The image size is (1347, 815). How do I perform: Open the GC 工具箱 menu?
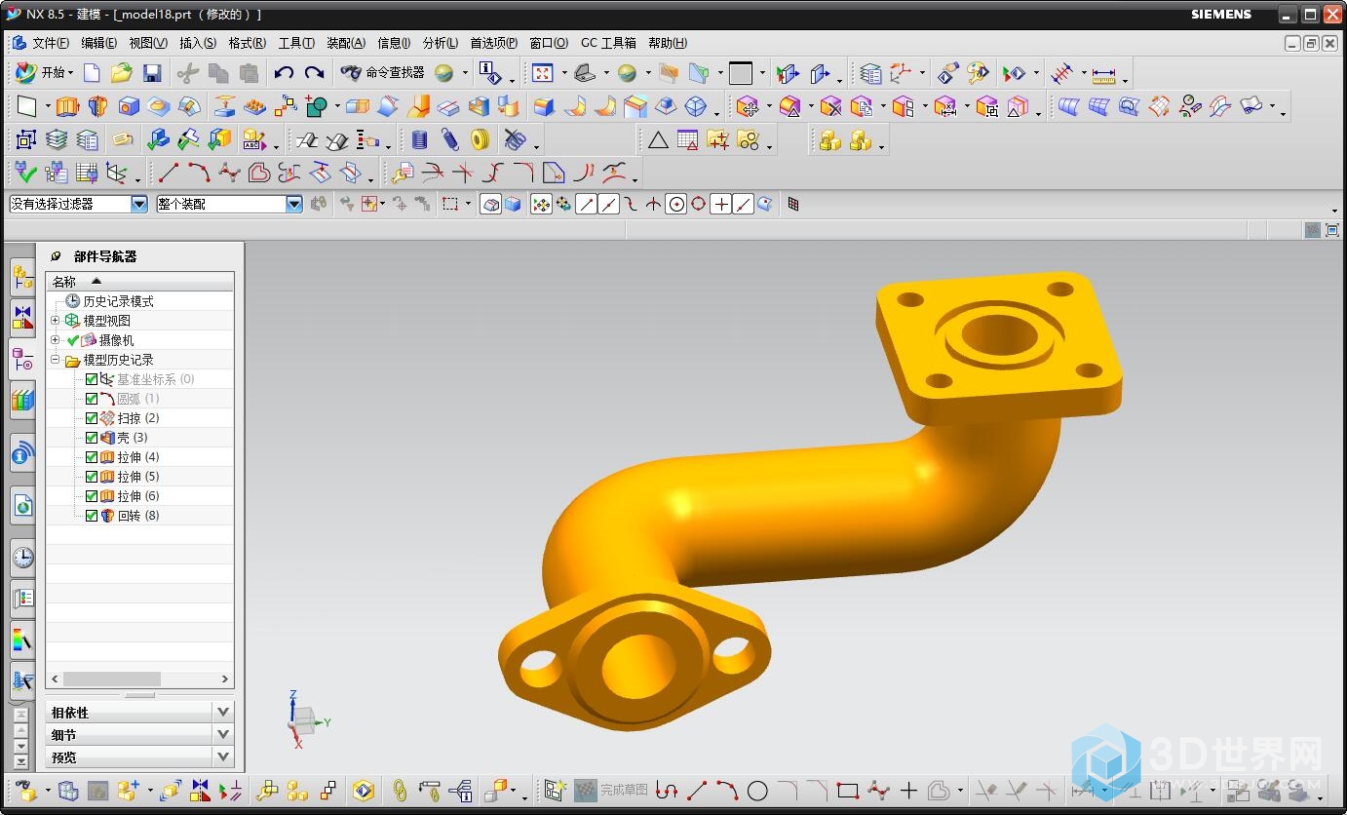[x=608, y=43]
